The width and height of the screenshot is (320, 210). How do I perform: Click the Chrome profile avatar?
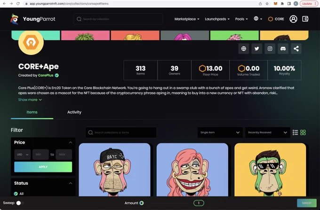(296, 4)
